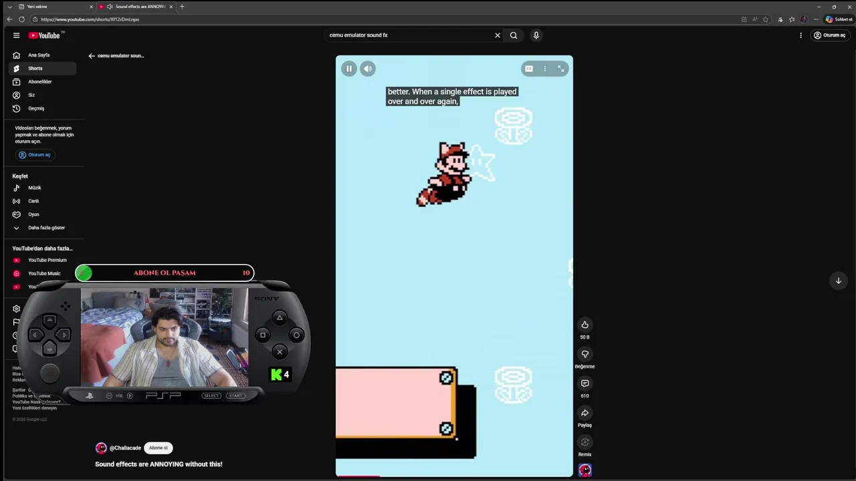The width and height of the screenshot is (856, 481).
Task: Add this page to favorites star
Action: [766, 19]
